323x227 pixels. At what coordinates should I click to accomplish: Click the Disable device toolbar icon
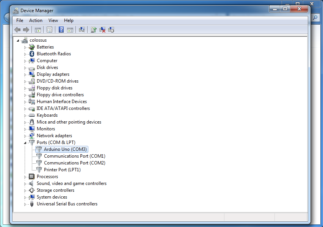click(x=111, y=30)
